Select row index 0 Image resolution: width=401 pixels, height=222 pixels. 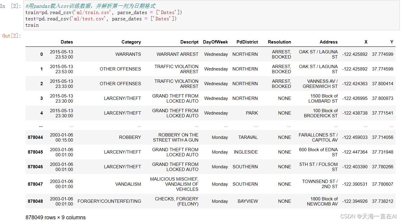pos(42,54)
